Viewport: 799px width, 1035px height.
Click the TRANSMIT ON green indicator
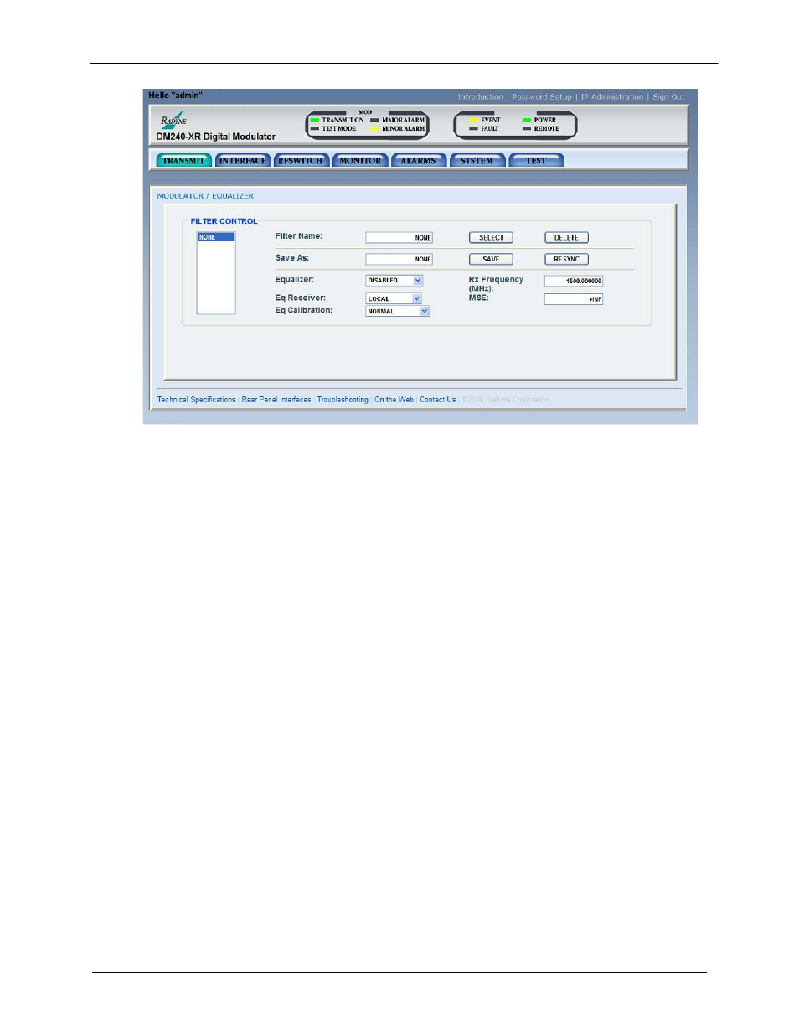pos(315,120)
